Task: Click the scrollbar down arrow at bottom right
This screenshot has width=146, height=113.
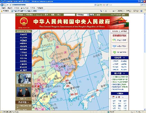Action: (x=145, y=109)
